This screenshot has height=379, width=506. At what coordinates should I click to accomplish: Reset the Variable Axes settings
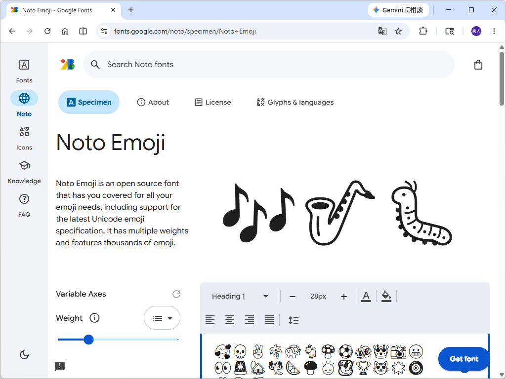coord(176,294)
